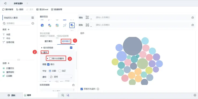Uncheck the 縱向網格線 checkbox
The width and height of the screenshot is (198, 99).
[71, 48]
